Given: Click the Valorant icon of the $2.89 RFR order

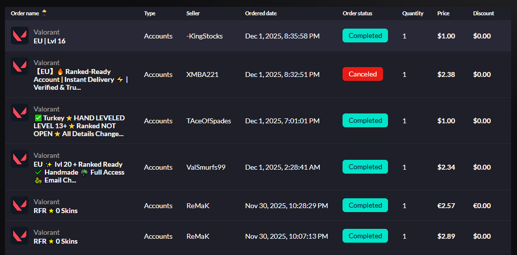Looking at the screenshot, I should 19,236.
